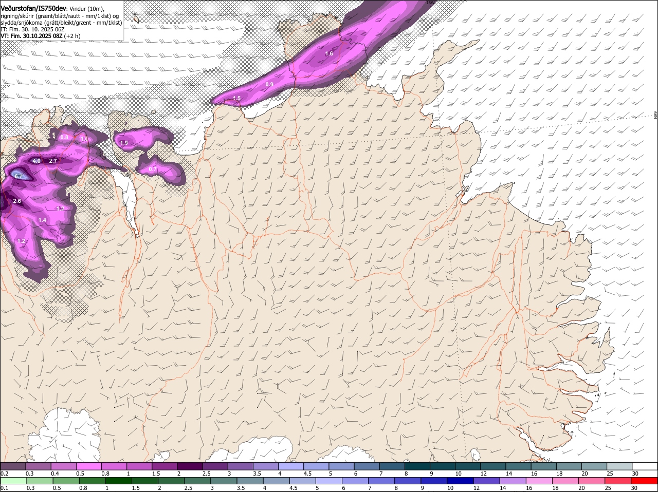Click the 'VT: Fim. 30.10.2025 08Z' valid time

pos(31,36)
